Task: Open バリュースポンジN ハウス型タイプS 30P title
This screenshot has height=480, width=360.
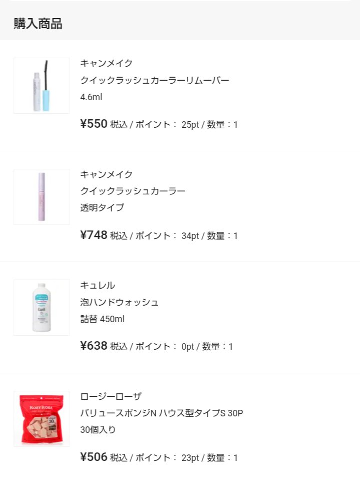Action: 161,413
